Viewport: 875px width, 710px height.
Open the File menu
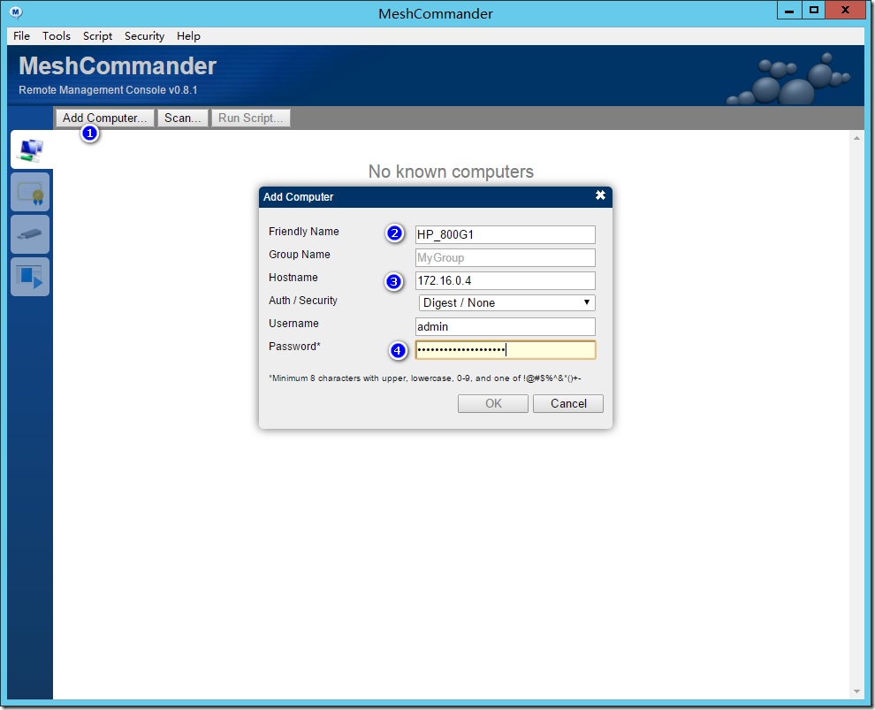[20, 36]
